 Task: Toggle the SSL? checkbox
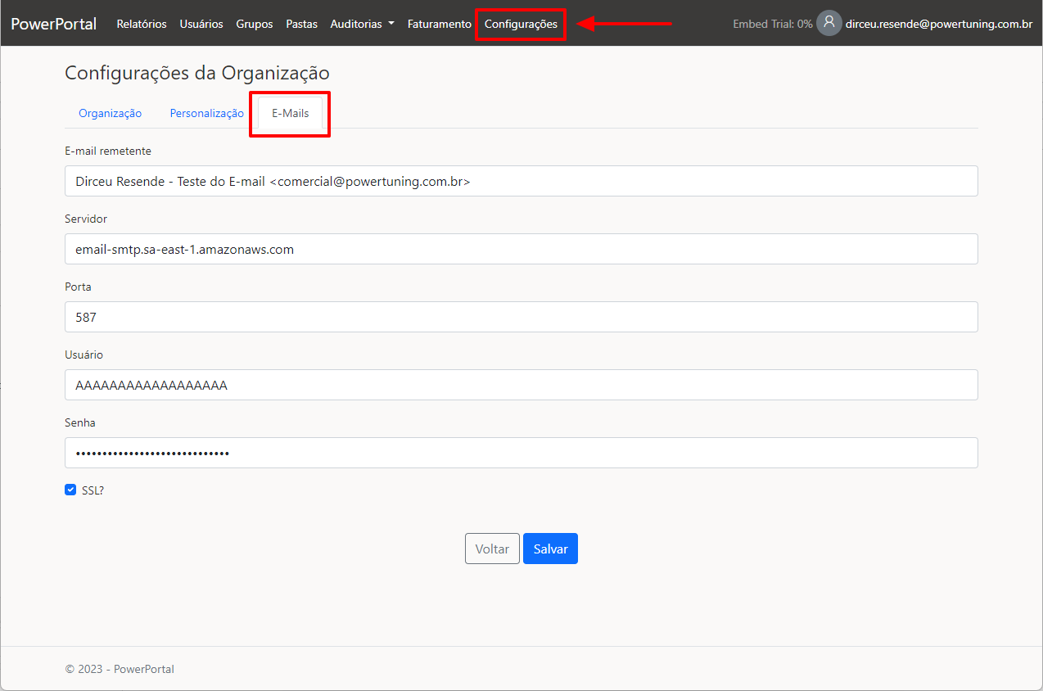click(70, 490)
